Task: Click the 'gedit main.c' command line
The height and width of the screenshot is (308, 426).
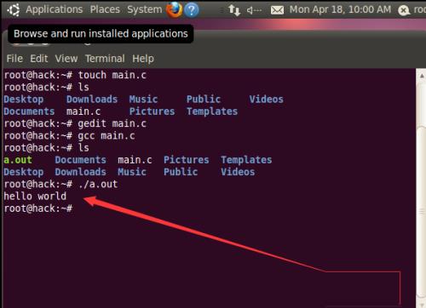Action: pyautogui.click(x=75, y=123)
